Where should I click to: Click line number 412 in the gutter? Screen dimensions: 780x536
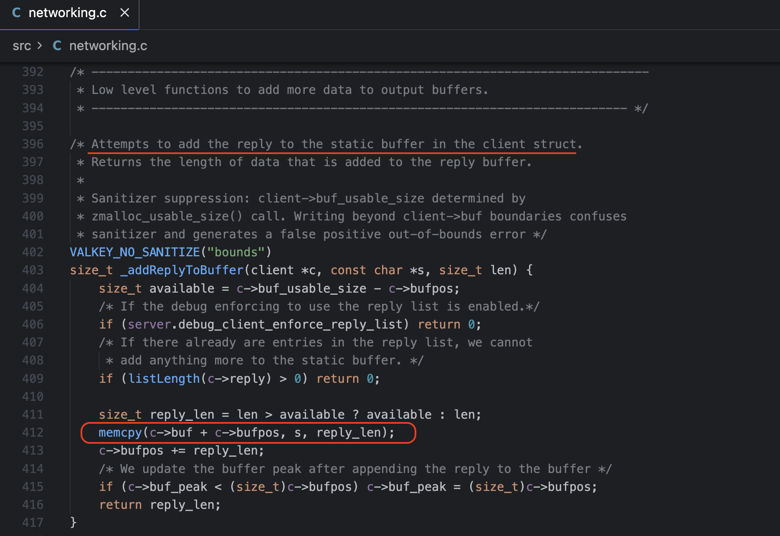33,432
